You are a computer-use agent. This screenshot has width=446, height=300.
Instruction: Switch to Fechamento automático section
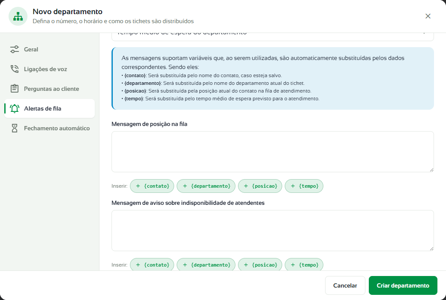(x=49, y=128)
